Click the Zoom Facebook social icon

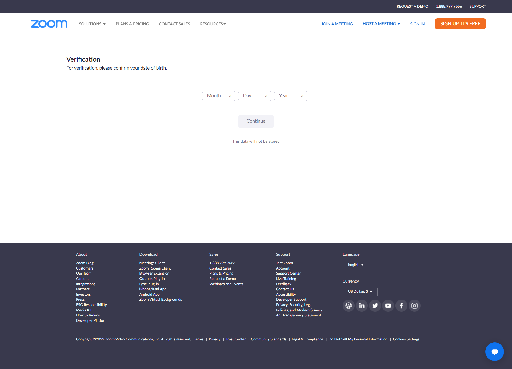401,305
